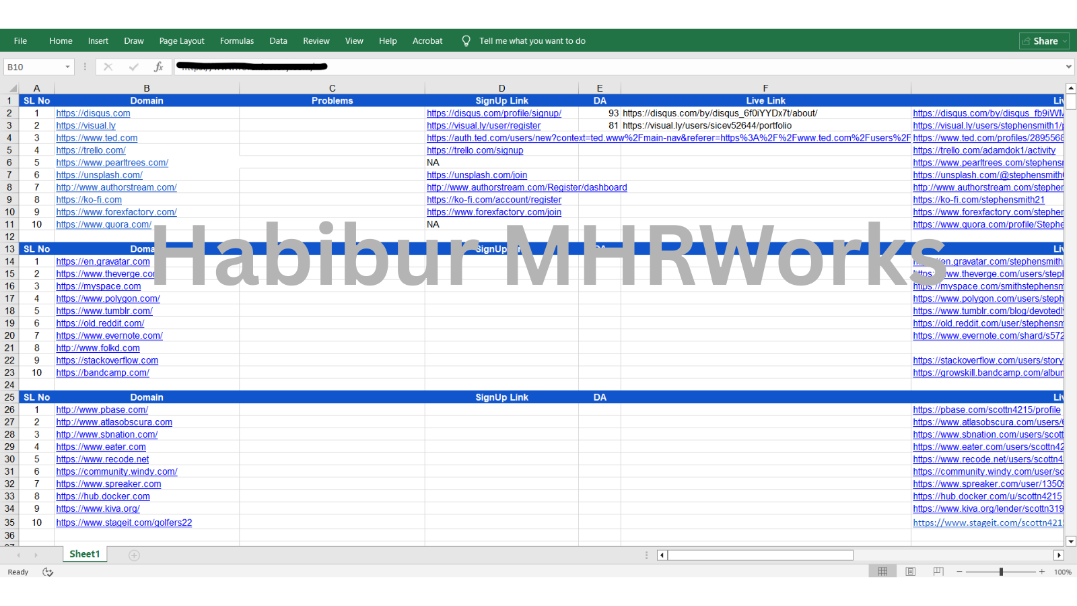Click the https://trello.com/signup link
Screen dimensions: 1077x606
[x=475, y=150]
